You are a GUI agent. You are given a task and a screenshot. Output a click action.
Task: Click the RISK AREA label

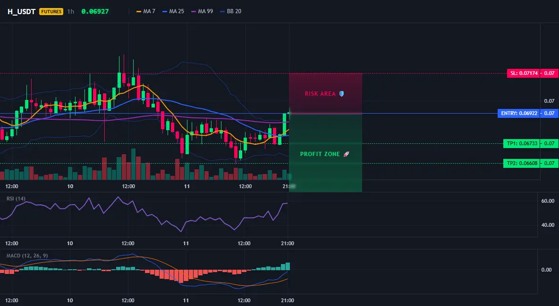click(320, 94)
